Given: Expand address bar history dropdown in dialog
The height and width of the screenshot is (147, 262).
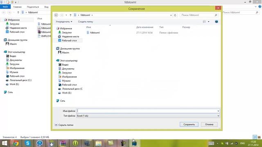Looking at the screenshot, I should click(171, 15).
